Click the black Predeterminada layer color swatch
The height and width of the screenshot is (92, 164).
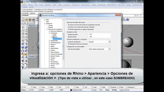[71, 90]
